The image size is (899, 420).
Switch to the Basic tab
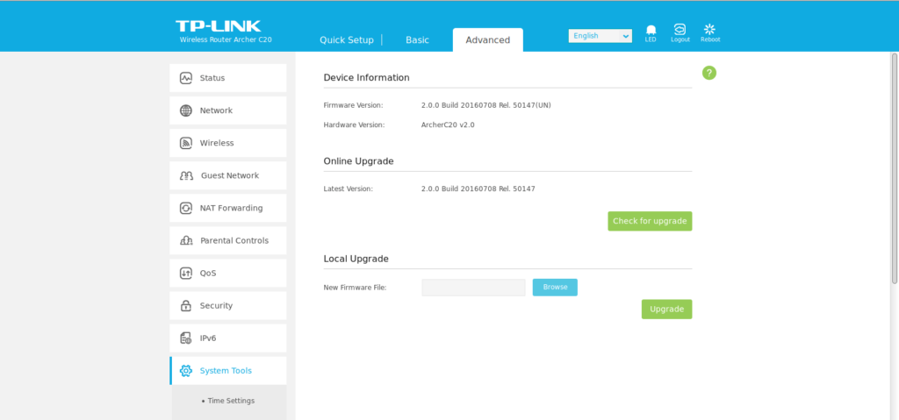(x=417, y=40)
